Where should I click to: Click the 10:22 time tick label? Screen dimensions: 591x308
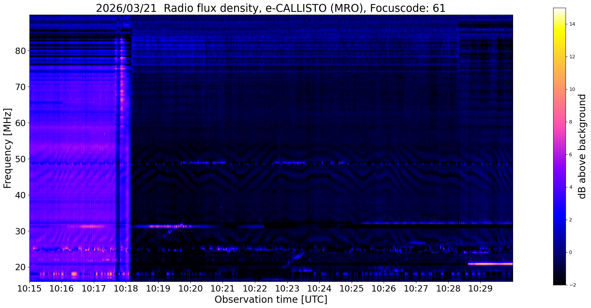tap(255, 289)
